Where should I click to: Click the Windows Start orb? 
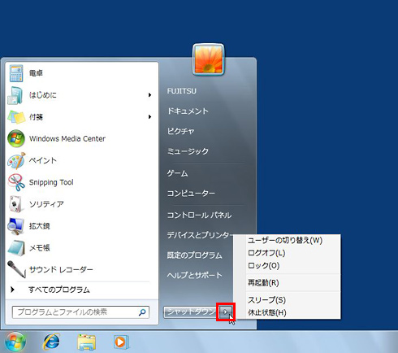tap(15, 342)
